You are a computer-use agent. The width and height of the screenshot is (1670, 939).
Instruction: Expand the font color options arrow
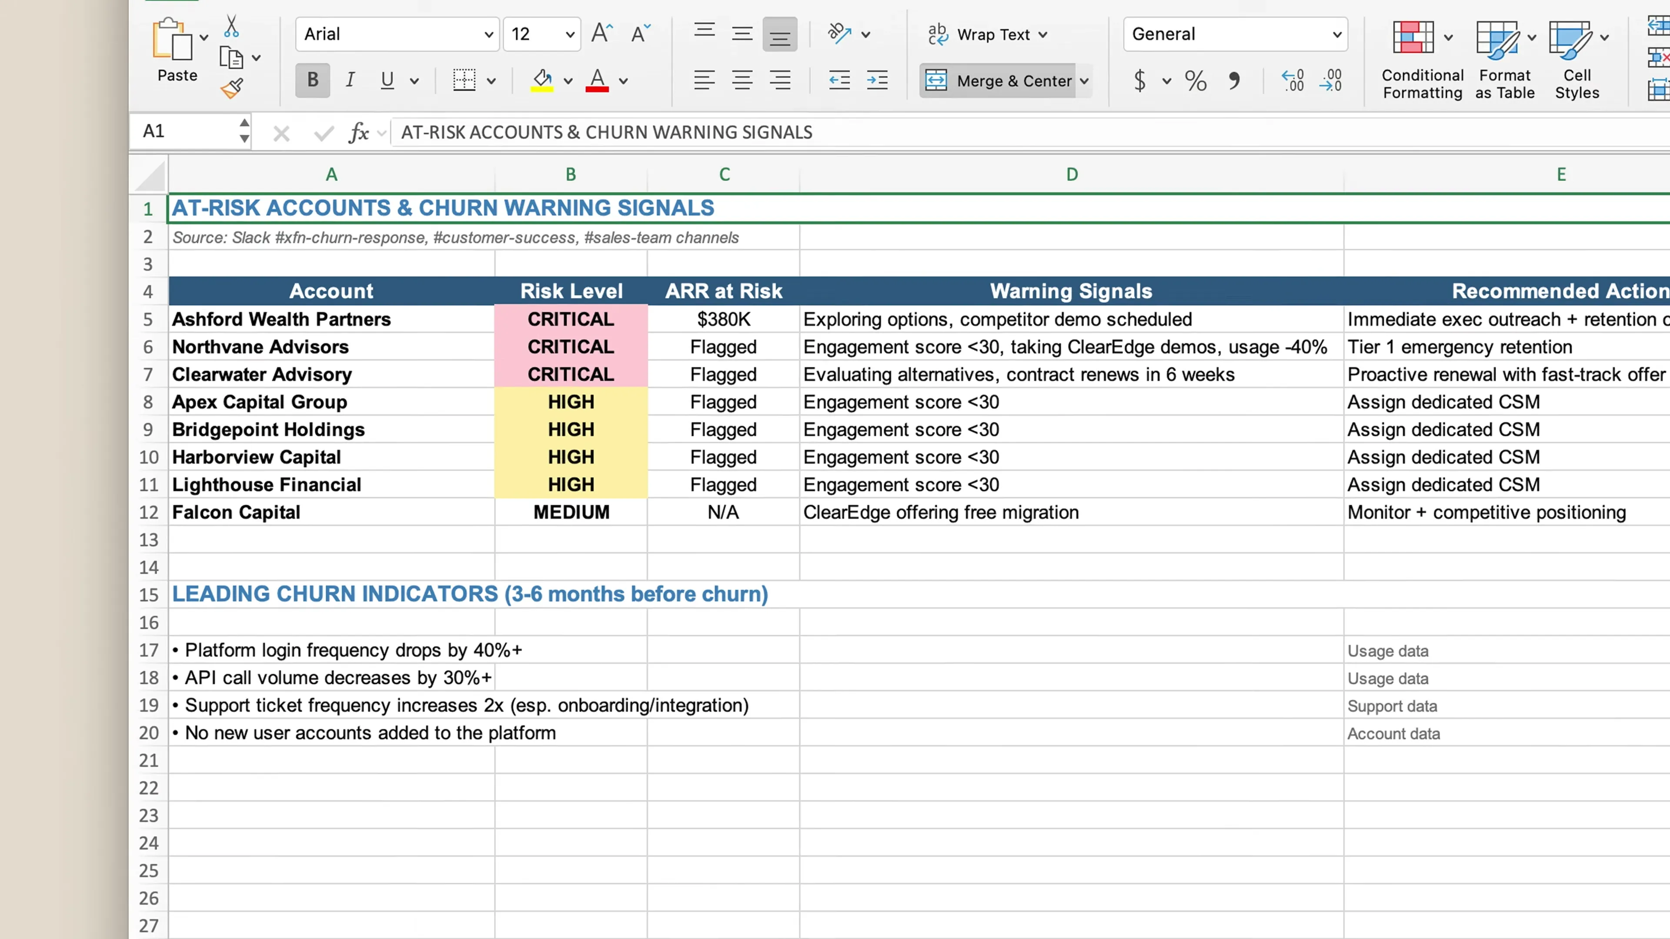(623, 81)
